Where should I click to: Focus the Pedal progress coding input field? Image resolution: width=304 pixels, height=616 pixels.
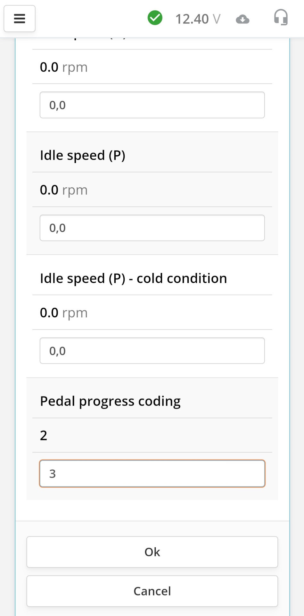pos(152,474)
